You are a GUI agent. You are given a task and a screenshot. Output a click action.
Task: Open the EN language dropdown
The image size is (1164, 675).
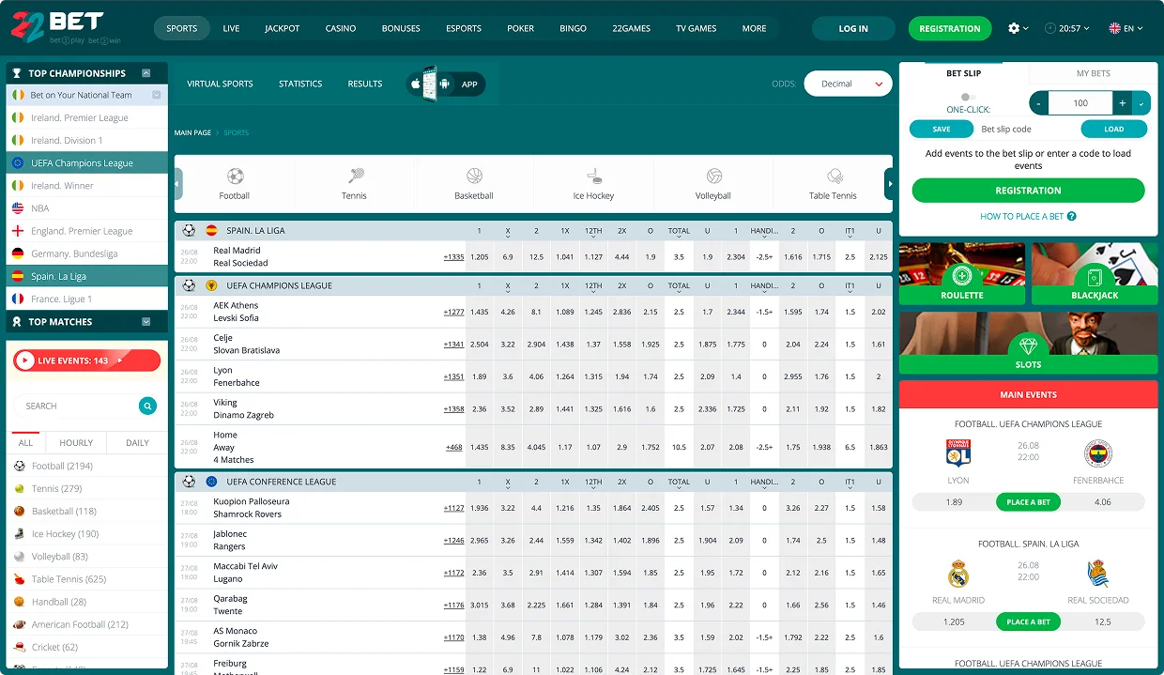(x=1126, y=28)
